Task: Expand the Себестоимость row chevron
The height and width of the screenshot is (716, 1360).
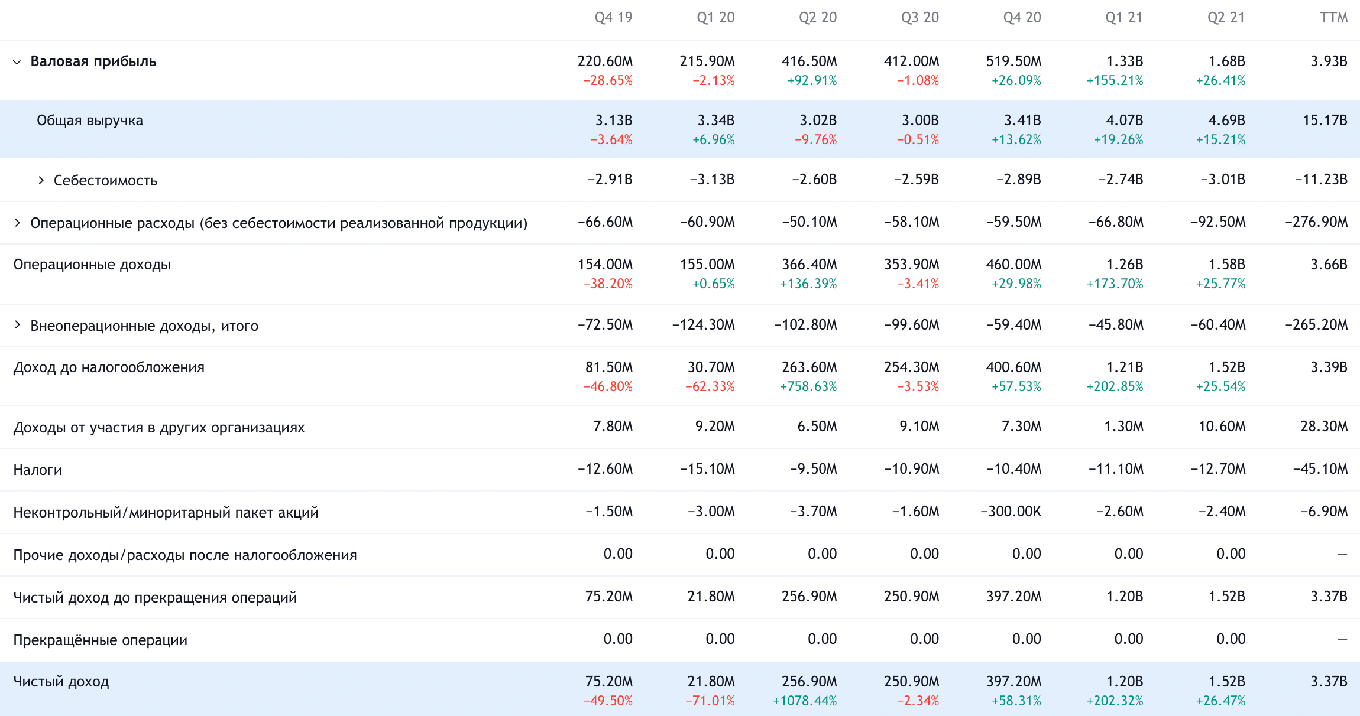Action: click(41, 180)
